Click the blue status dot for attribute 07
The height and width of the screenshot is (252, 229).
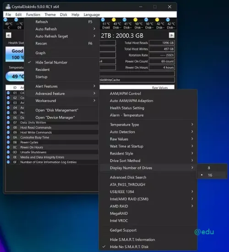click(x=8, y=123)
